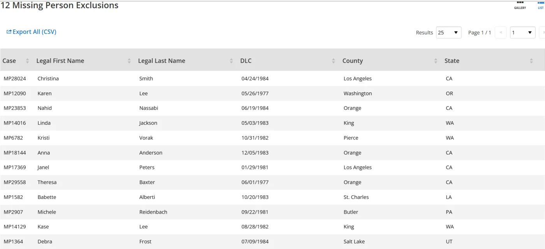This screenshot has height=249, width=545.
Task: Open case MP28024 Christina Smith
Action: (15, 78)
